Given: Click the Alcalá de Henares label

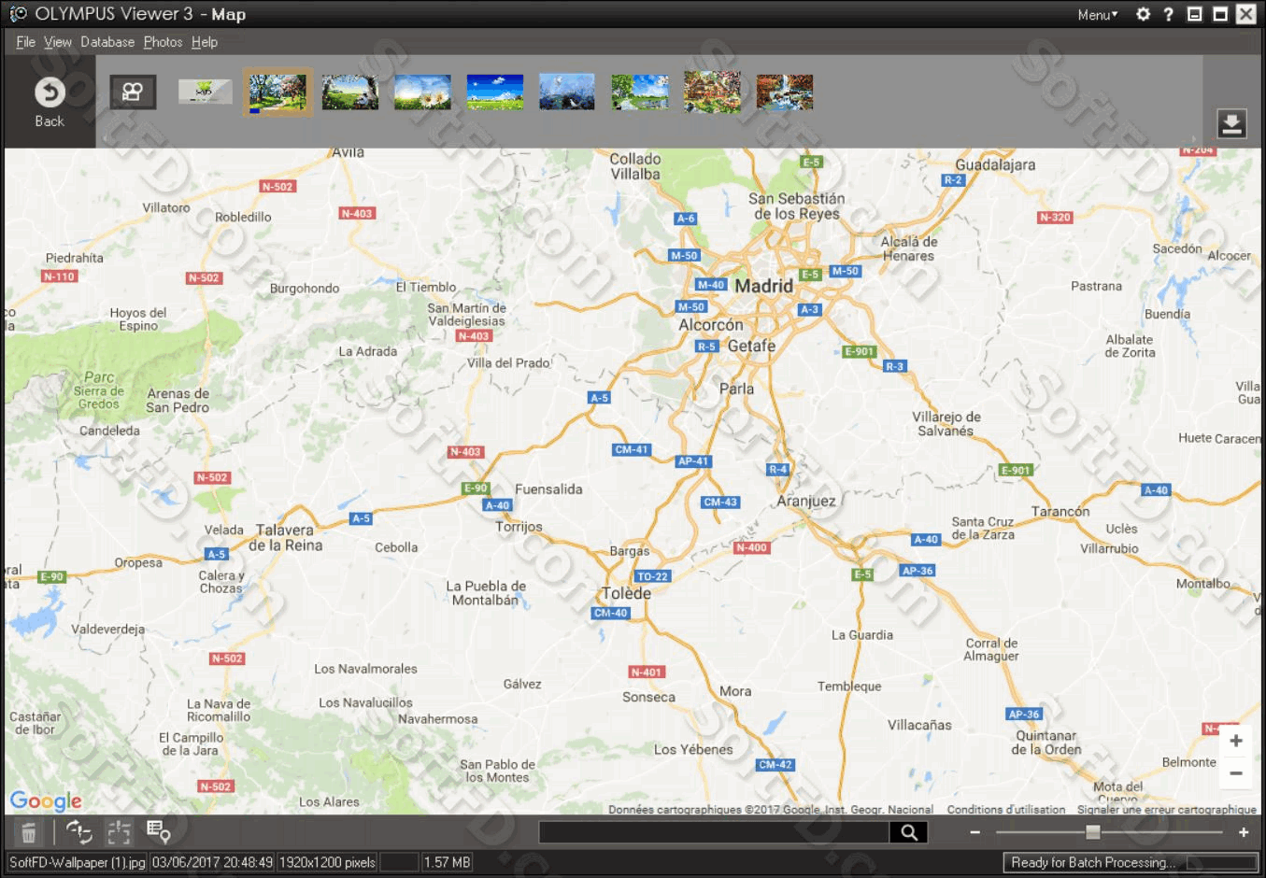Looking at the screenshot, I should 908,248.
